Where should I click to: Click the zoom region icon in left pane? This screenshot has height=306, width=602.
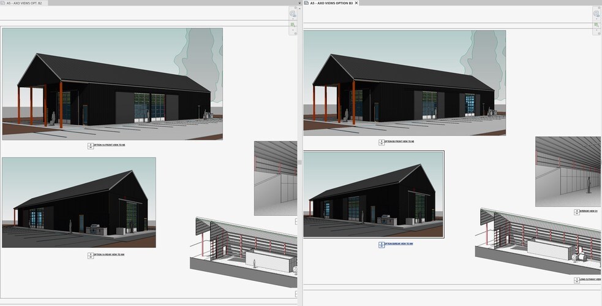coord(293,25)
